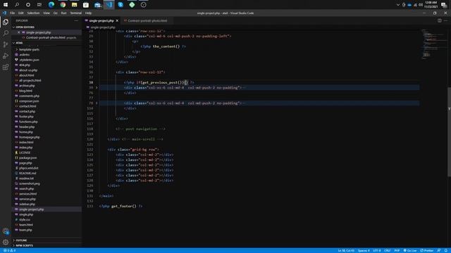The image size is (451, 253).
Task: Open README.md in file tree
Action: click(27, 174)
